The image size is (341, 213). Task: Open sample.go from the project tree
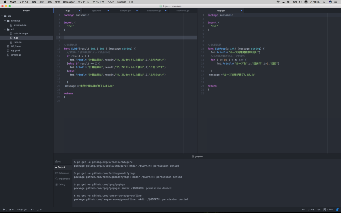pyautogui.click(x=16, y=55)
